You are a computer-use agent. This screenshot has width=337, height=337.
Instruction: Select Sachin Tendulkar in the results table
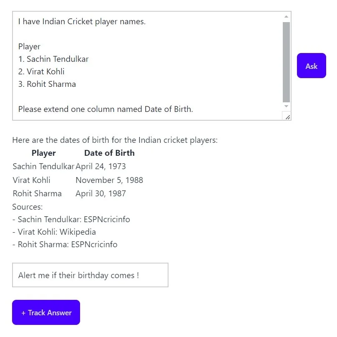click(x=43, y=166)
